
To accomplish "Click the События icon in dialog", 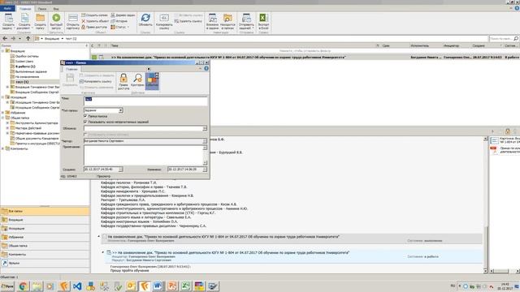I will (152, 80).
